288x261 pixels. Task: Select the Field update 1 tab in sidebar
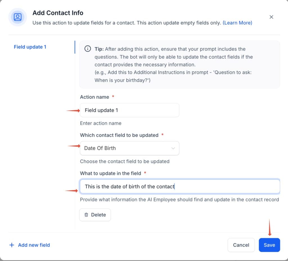[x=30, y=47]
